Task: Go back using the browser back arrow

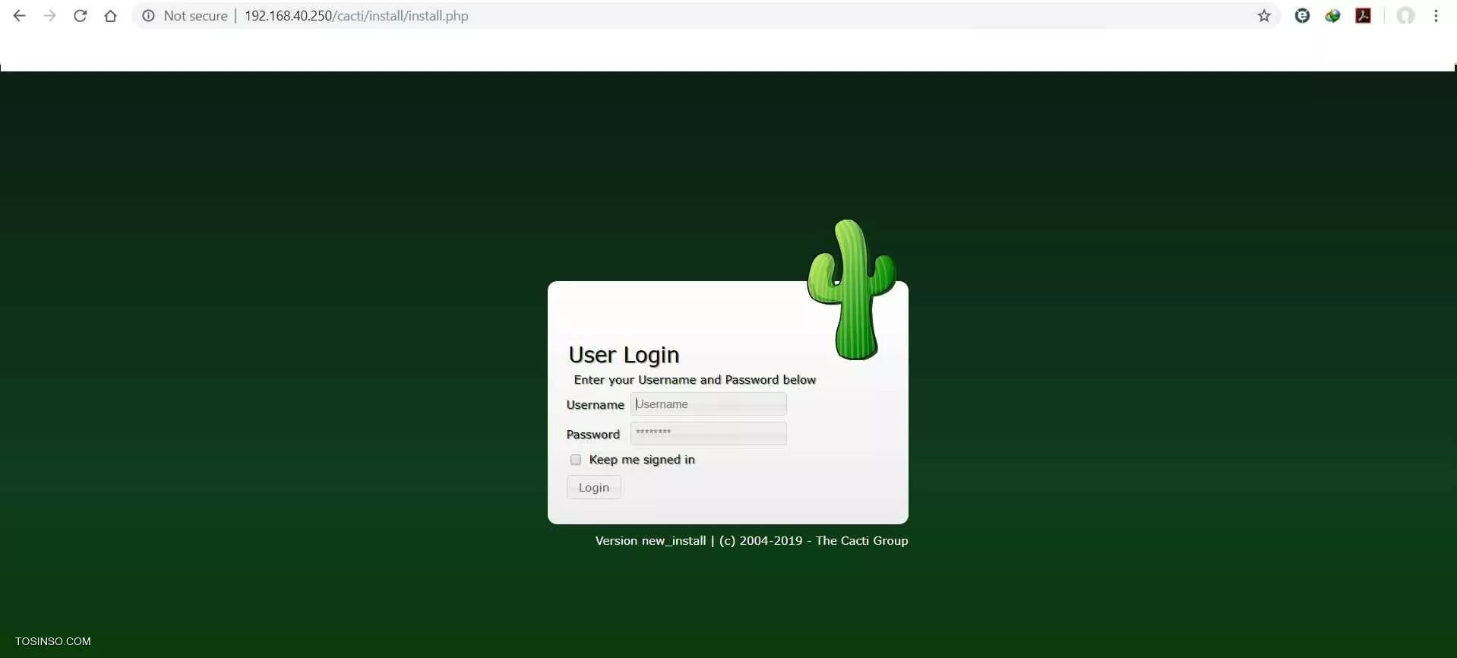Action: tap(20, 16)
